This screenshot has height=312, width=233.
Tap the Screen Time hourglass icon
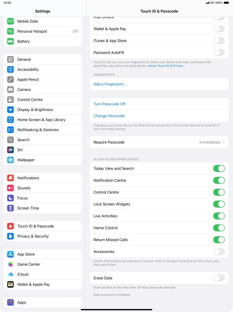pyautogui.click(x=10, y=208)
